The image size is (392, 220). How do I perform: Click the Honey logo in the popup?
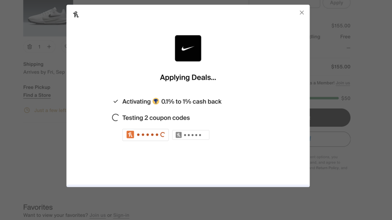[76, 15]
